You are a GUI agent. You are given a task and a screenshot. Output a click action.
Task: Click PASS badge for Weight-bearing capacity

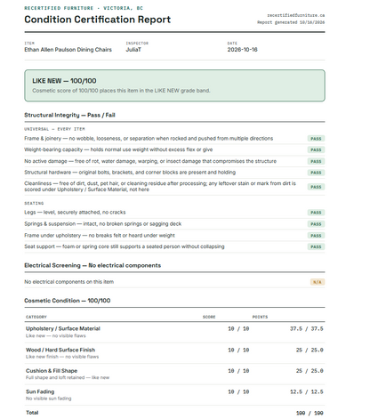[316, 149]
